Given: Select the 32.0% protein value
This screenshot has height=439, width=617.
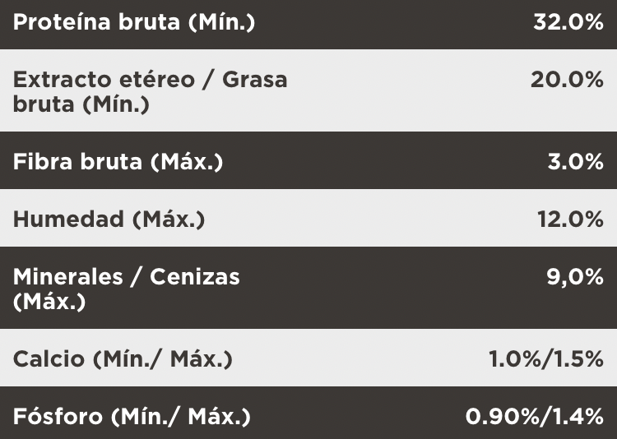Looking at the screenshot, I should click(x=568, y=22).
